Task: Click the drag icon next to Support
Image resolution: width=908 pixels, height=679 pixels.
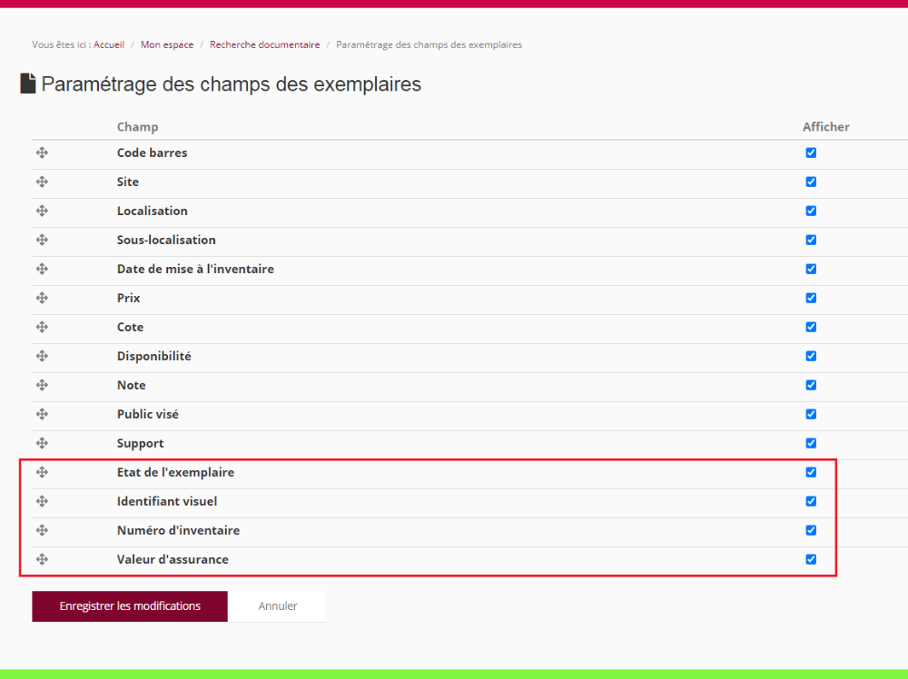Action: tap(42, 443)
